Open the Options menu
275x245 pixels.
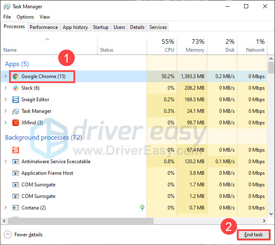coord(25,17)
